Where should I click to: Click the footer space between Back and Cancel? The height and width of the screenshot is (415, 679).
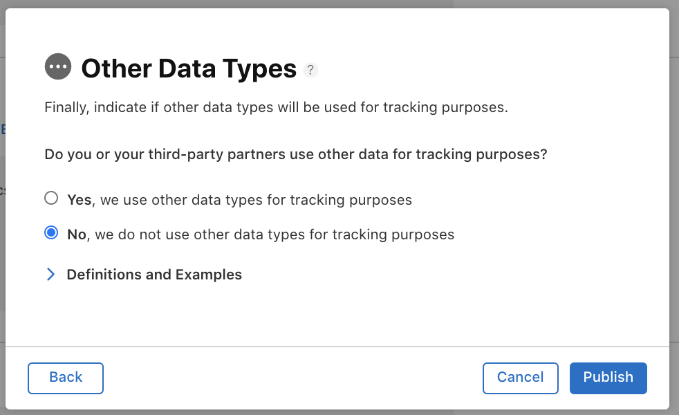[x=293, y=378]
